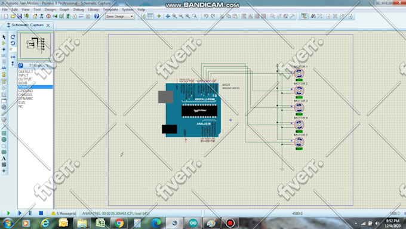Select the Selection Mode arrow tool
This screenshot has height=229, width=406.
[4, 37]
